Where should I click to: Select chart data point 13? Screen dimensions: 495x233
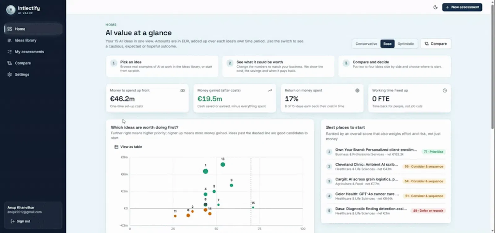(223, 165)
